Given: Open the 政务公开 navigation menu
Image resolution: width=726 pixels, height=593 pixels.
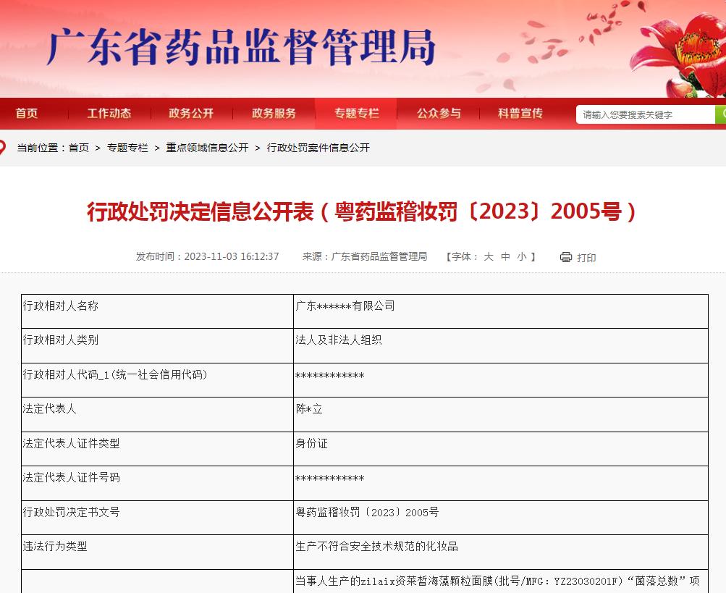Looking at the screenshot, I should tap(191, 114).
